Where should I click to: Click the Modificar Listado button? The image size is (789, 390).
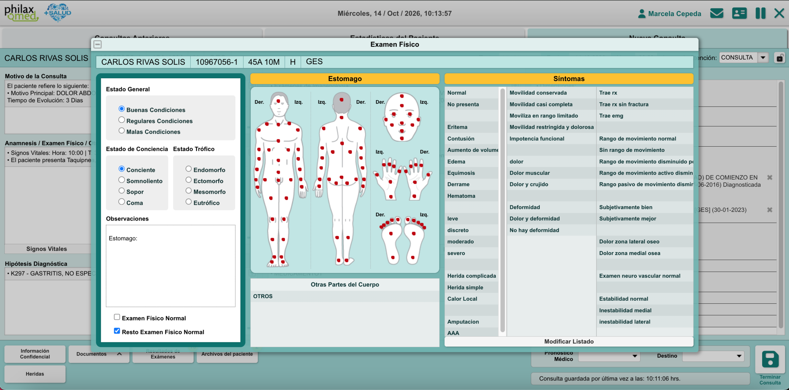tap(569, 342)
